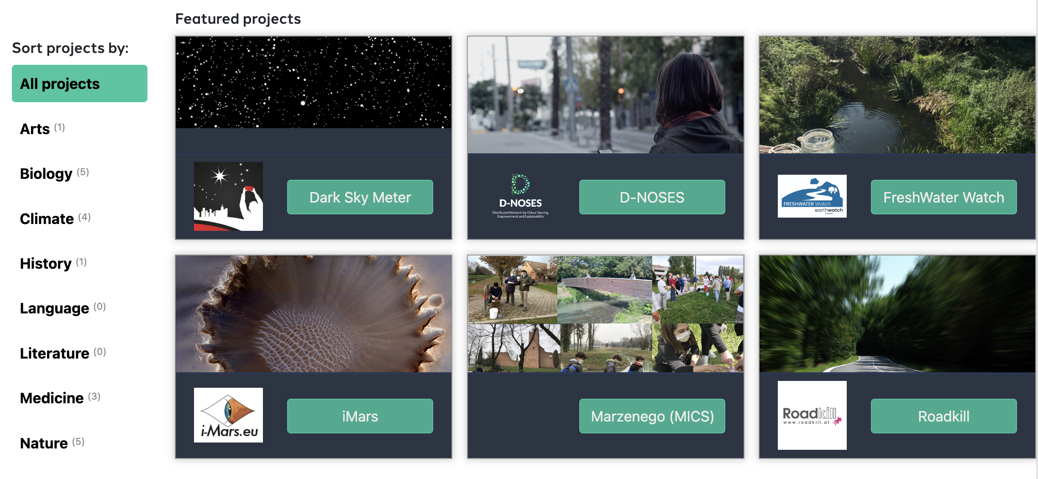This screenshot has width=1038, height=479.
Task: Open the blurred forest road image
Action: tap(897, 314)
